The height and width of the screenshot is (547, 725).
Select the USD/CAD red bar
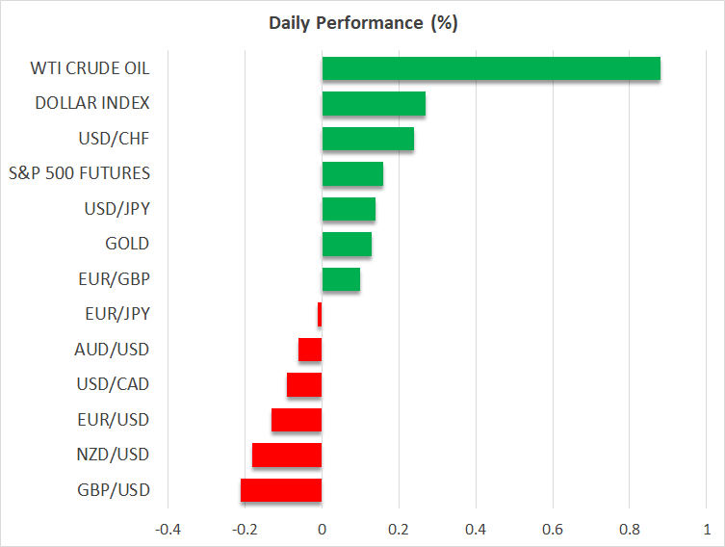tap(304, 385)
